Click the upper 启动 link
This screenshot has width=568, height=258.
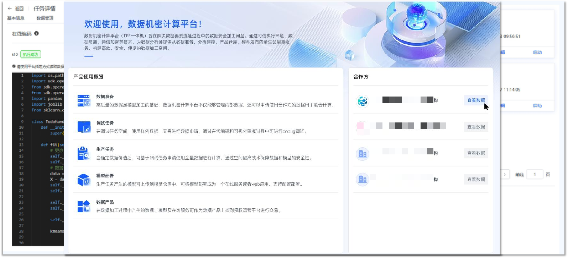click(x=537, y=52)
